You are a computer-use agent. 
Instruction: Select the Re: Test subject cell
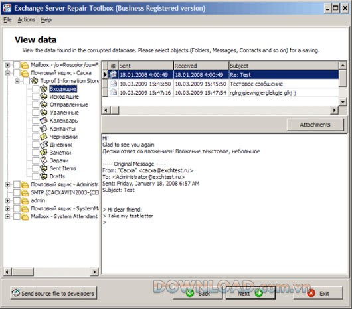(284, 74)
